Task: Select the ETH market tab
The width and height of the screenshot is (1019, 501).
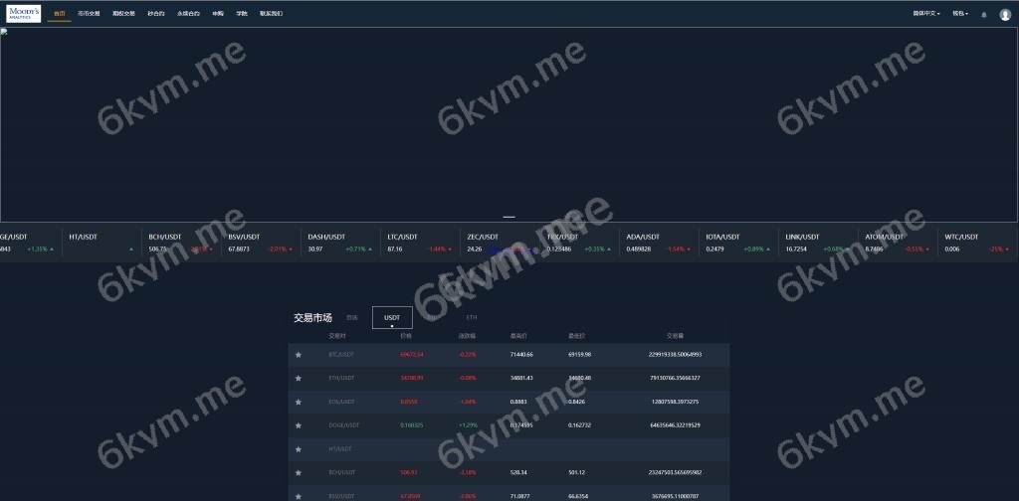Action: 472,318
